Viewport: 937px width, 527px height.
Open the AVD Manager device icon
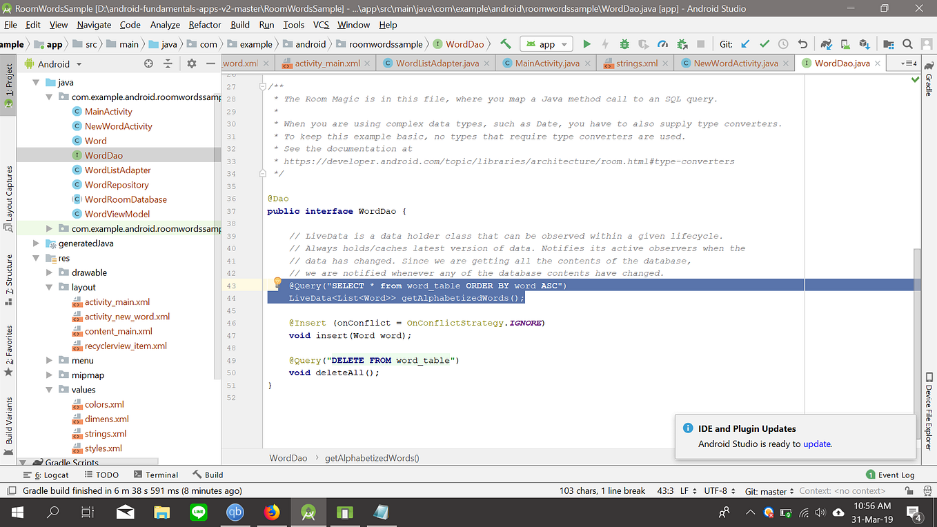845,43
